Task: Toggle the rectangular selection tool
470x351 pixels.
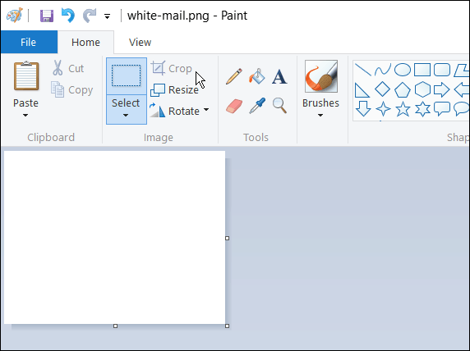Action: [x=127, y=76]
